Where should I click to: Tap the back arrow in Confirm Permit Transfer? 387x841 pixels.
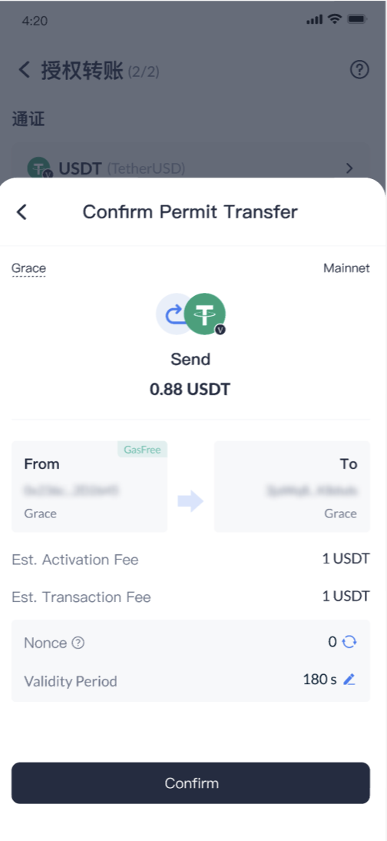(x=21, y=212)
